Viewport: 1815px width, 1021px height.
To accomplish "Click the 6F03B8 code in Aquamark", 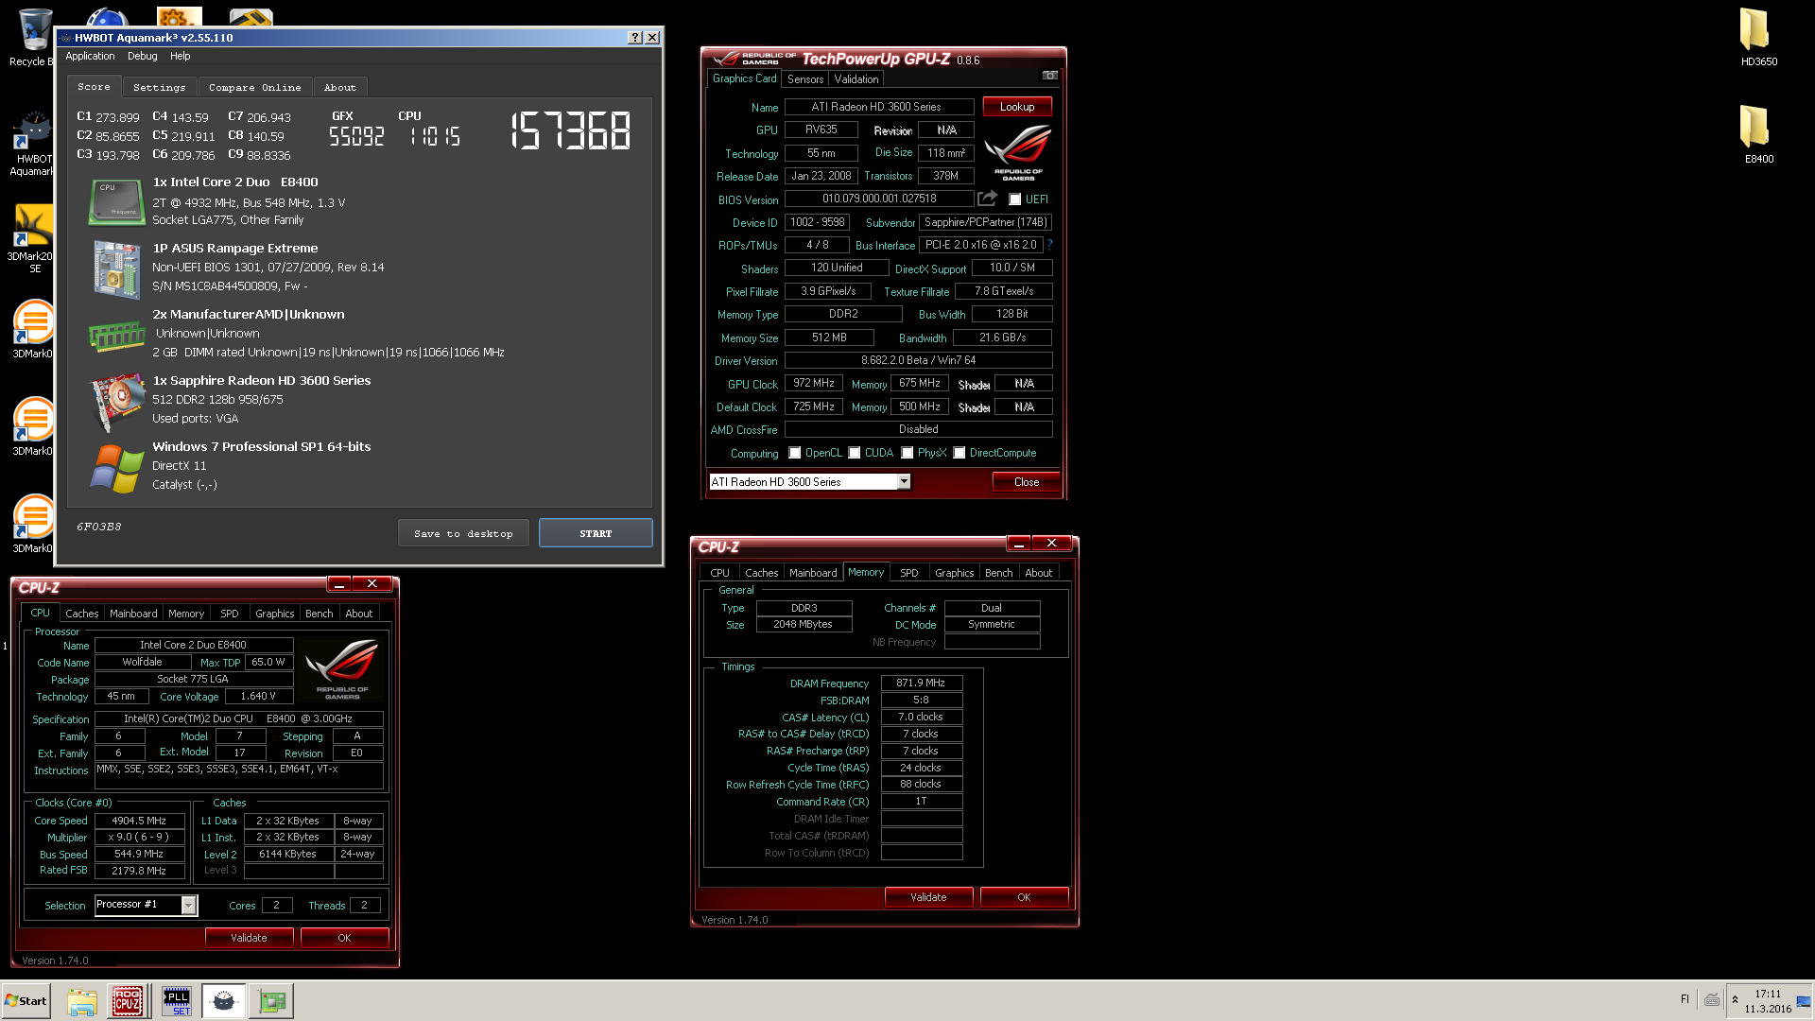I will pos(99,527).
